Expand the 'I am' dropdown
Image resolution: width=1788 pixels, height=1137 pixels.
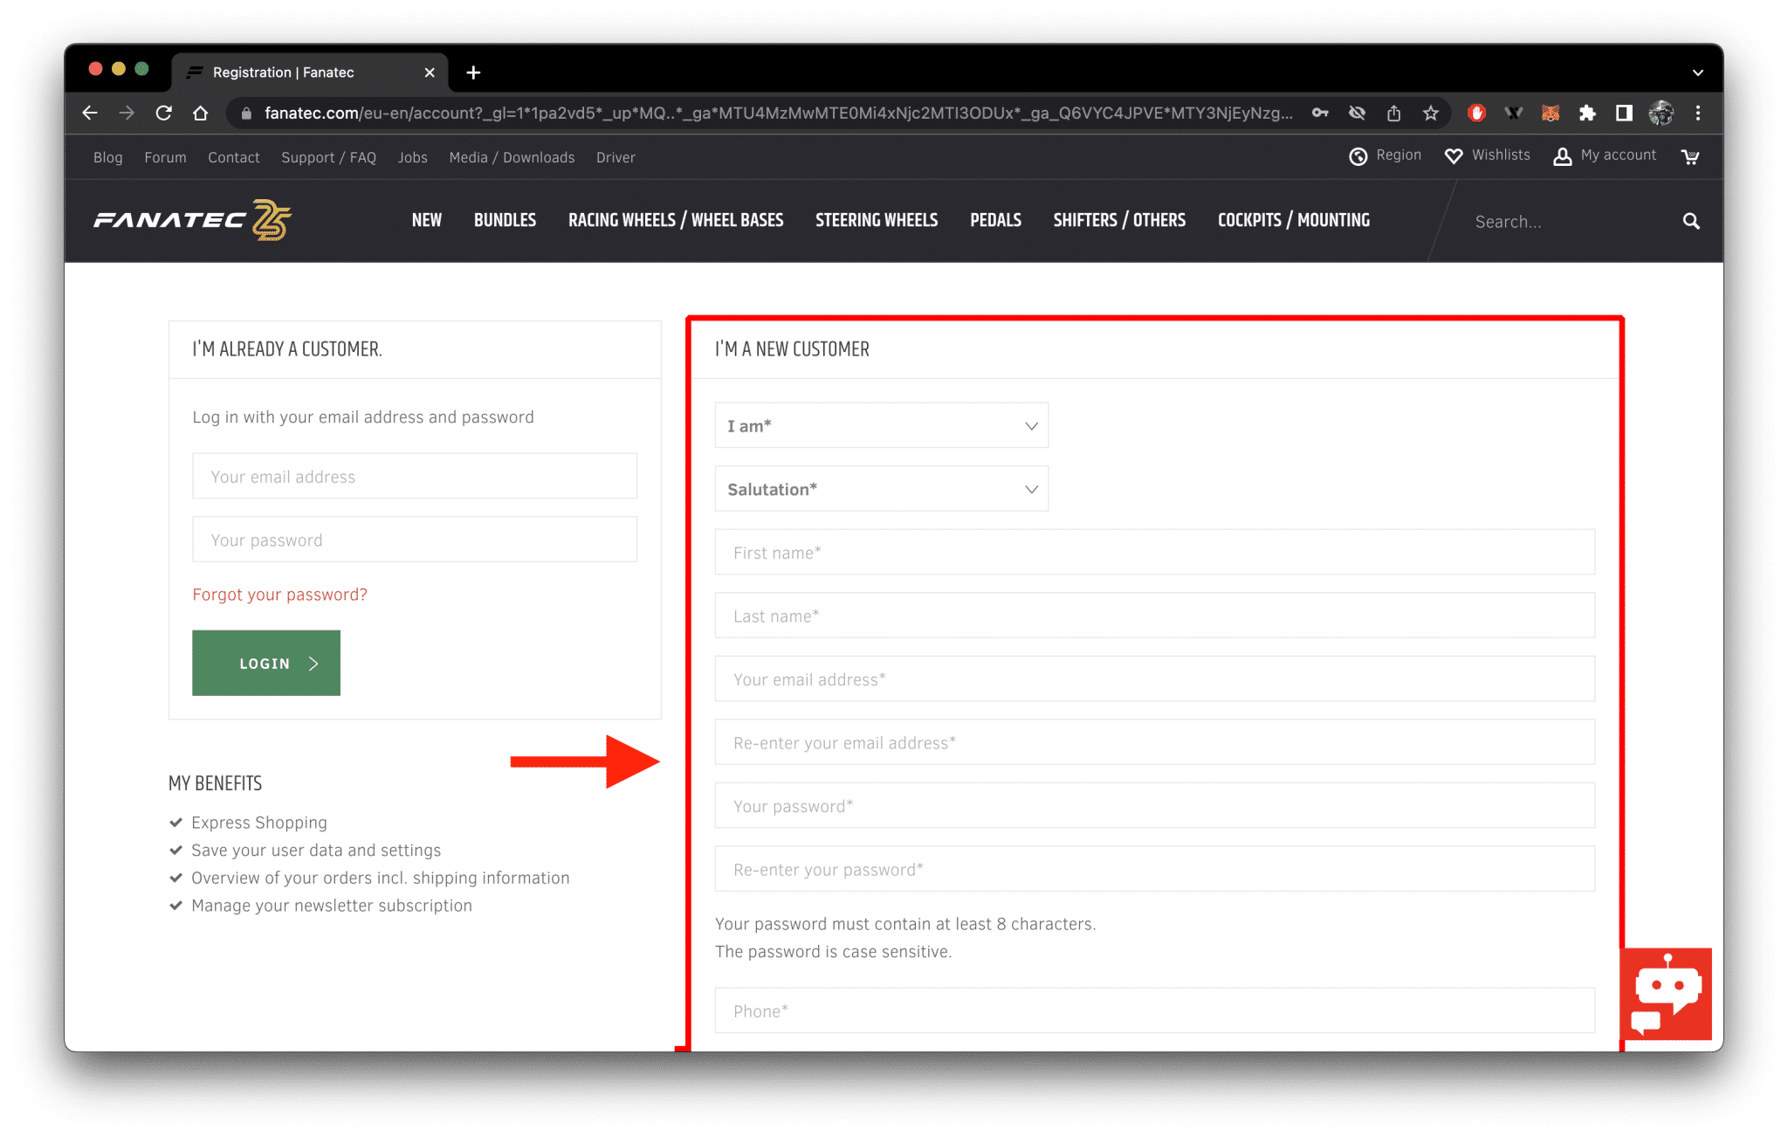point(881,425)
